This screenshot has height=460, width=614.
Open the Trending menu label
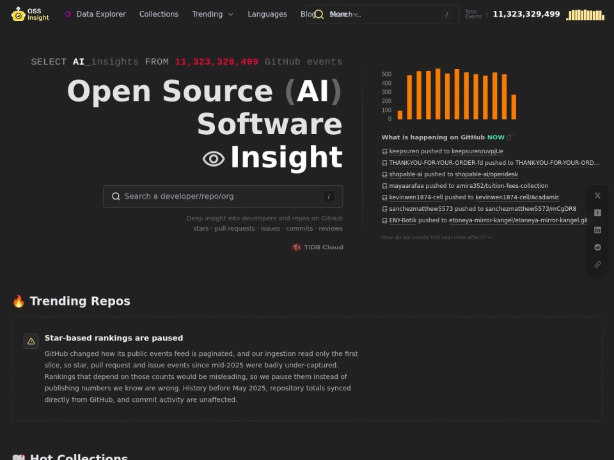coord(207,14)
